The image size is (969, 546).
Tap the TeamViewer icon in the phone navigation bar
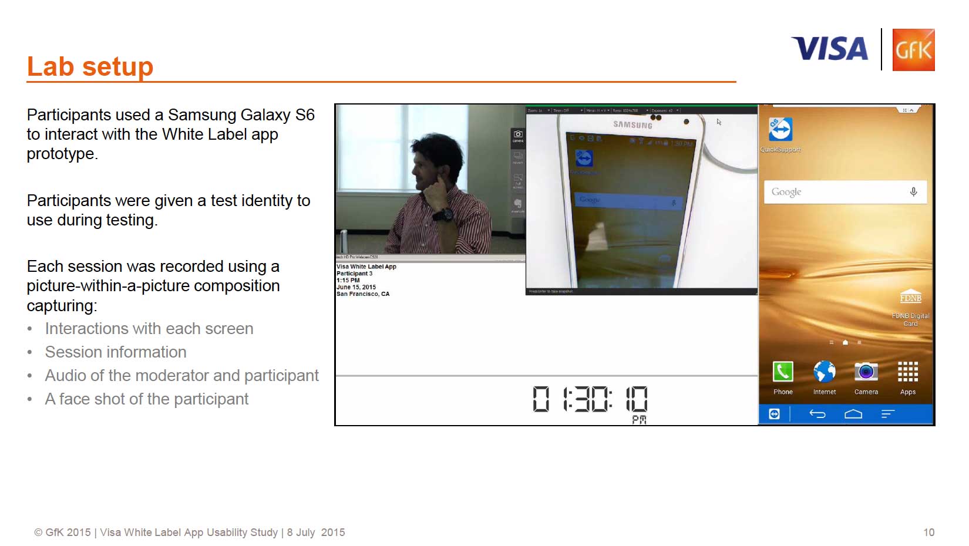[x=775, y=414]
